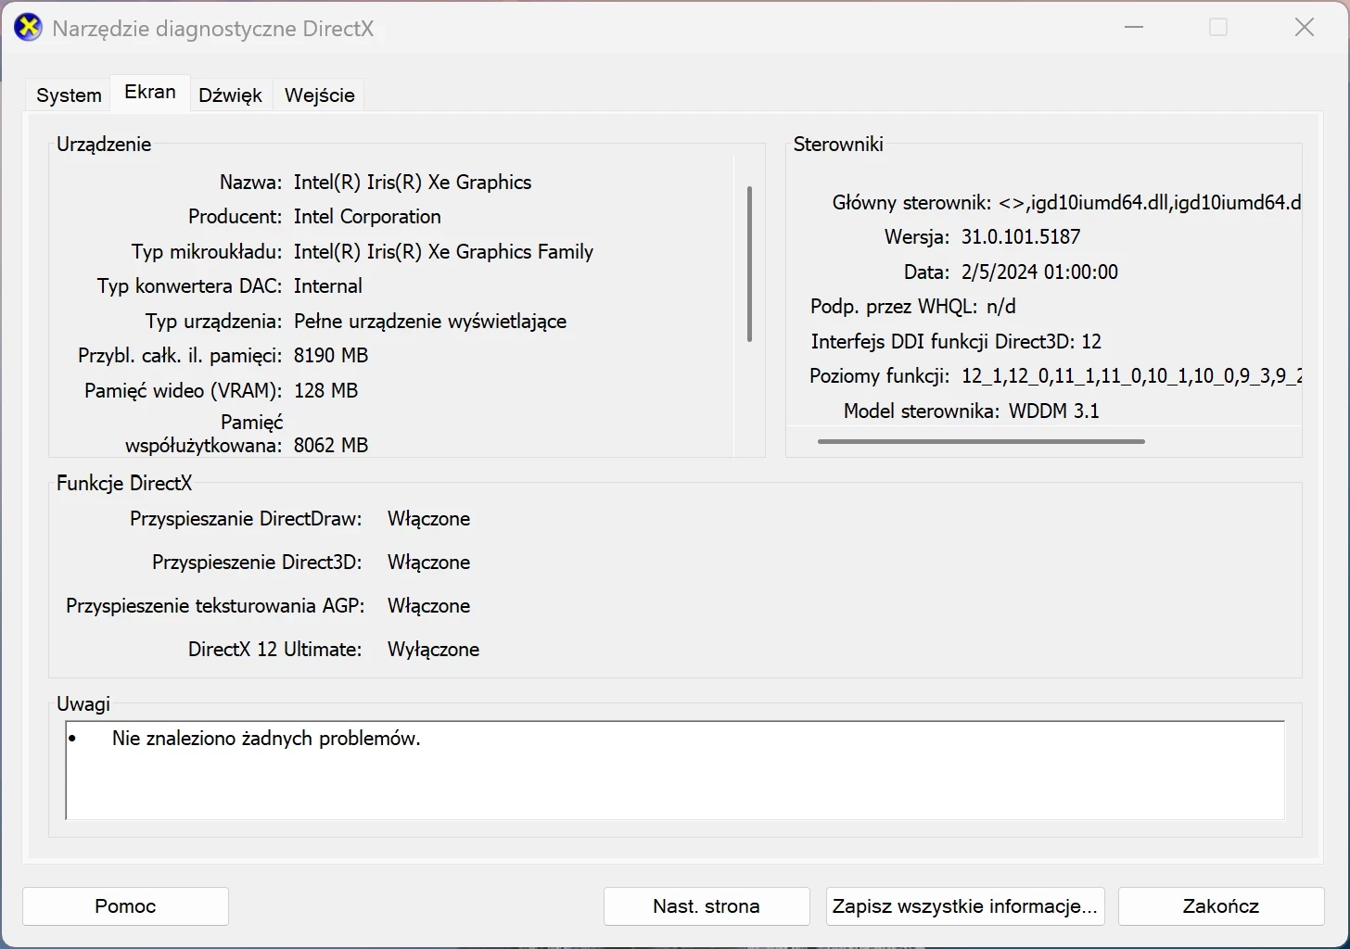Click 'Włączone' next to Przyspieszanie DirectDraw
1350x949 pixels.
click(x=428, y=518)
